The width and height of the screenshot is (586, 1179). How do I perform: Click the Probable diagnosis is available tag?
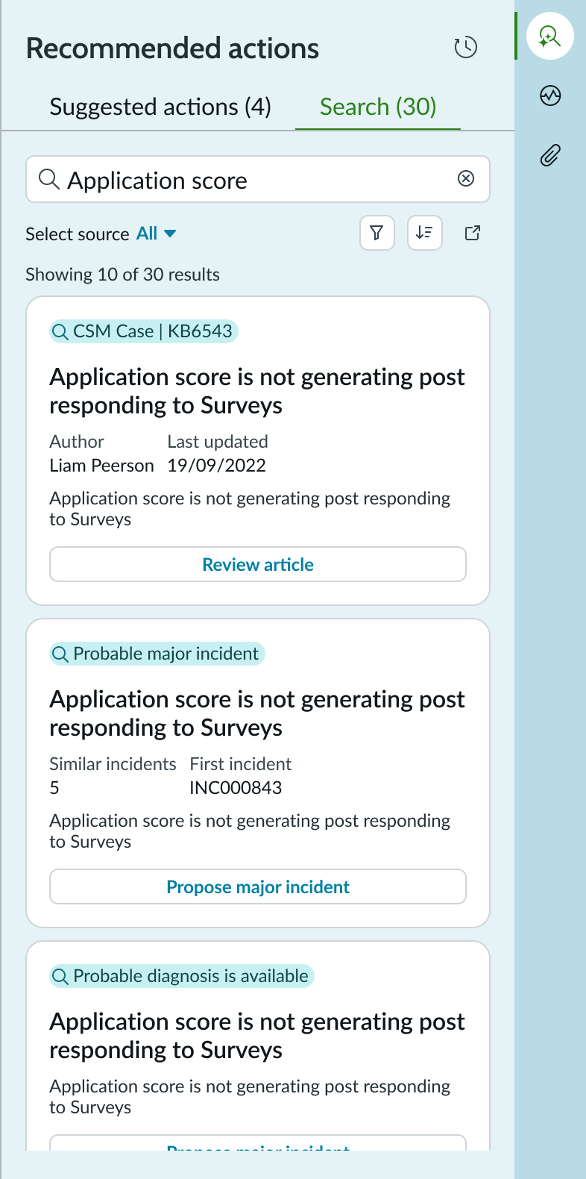pyautogui.click(x=182, y=976)
